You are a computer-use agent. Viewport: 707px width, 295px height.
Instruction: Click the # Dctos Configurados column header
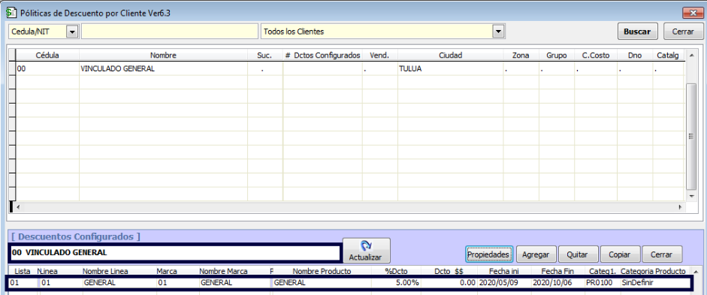pos(322,55)
